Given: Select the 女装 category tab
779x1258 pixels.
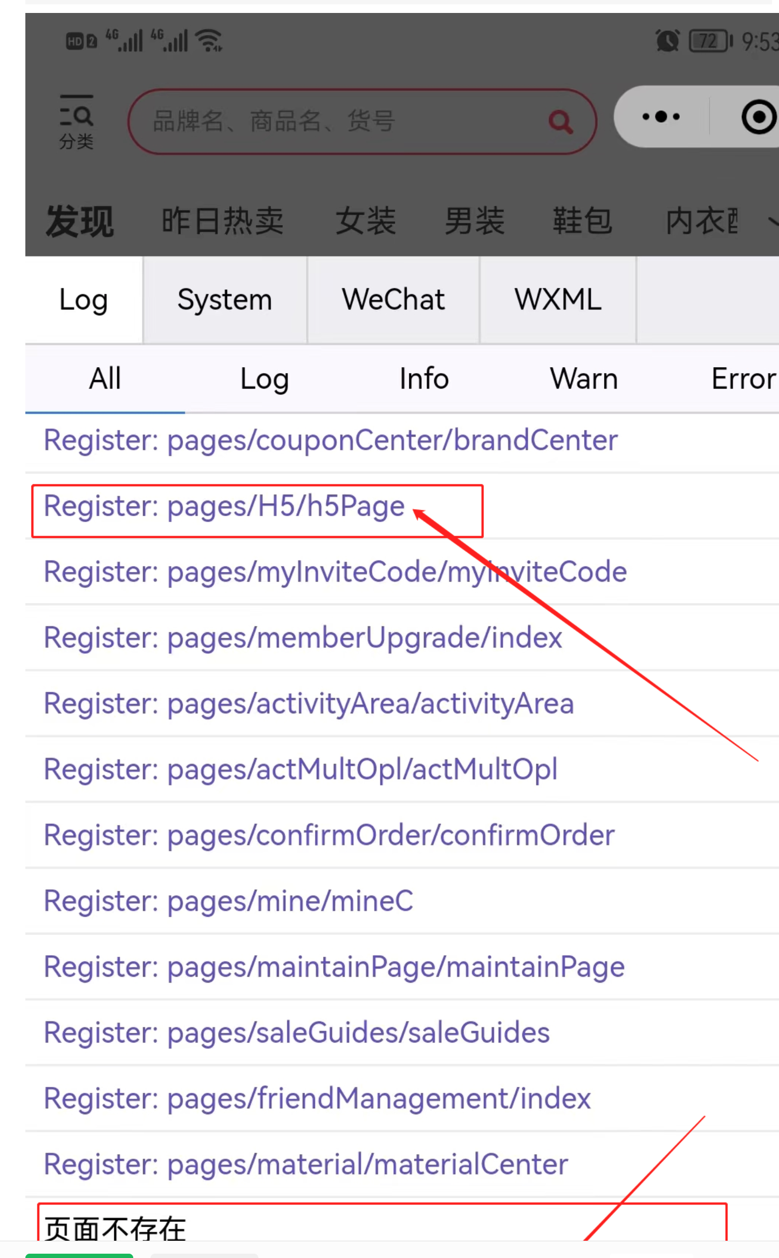Looking at the screenshot, I should 366,221.
